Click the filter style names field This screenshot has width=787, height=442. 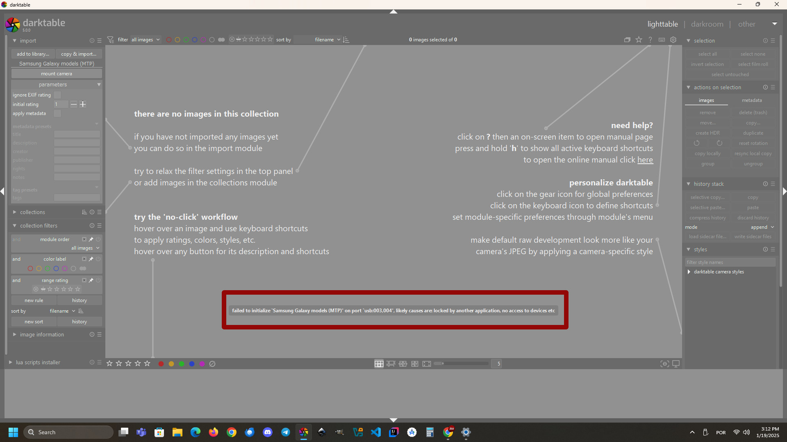point(730,262)
